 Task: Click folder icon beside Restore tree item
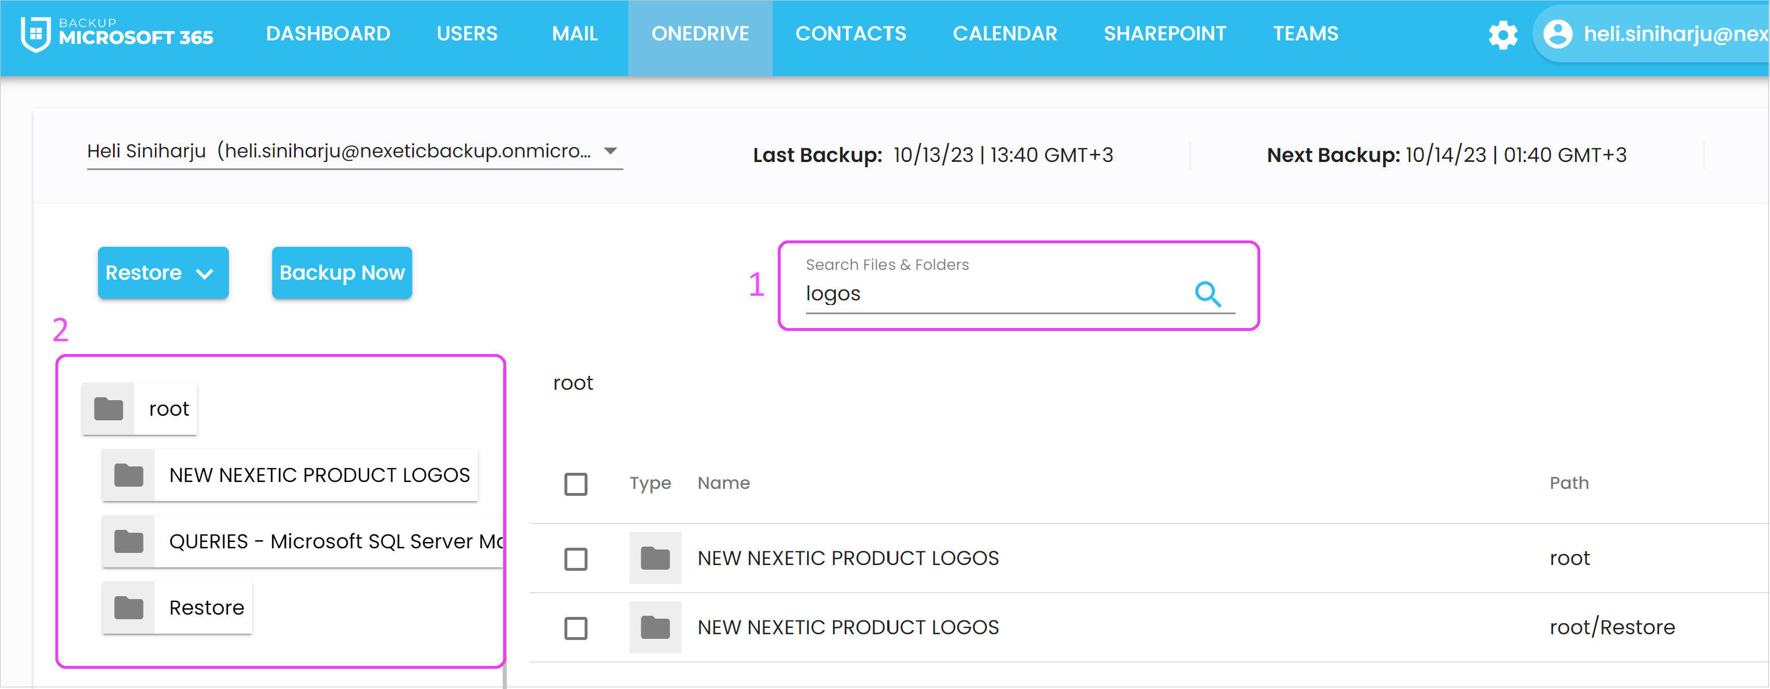pos(129,607)
